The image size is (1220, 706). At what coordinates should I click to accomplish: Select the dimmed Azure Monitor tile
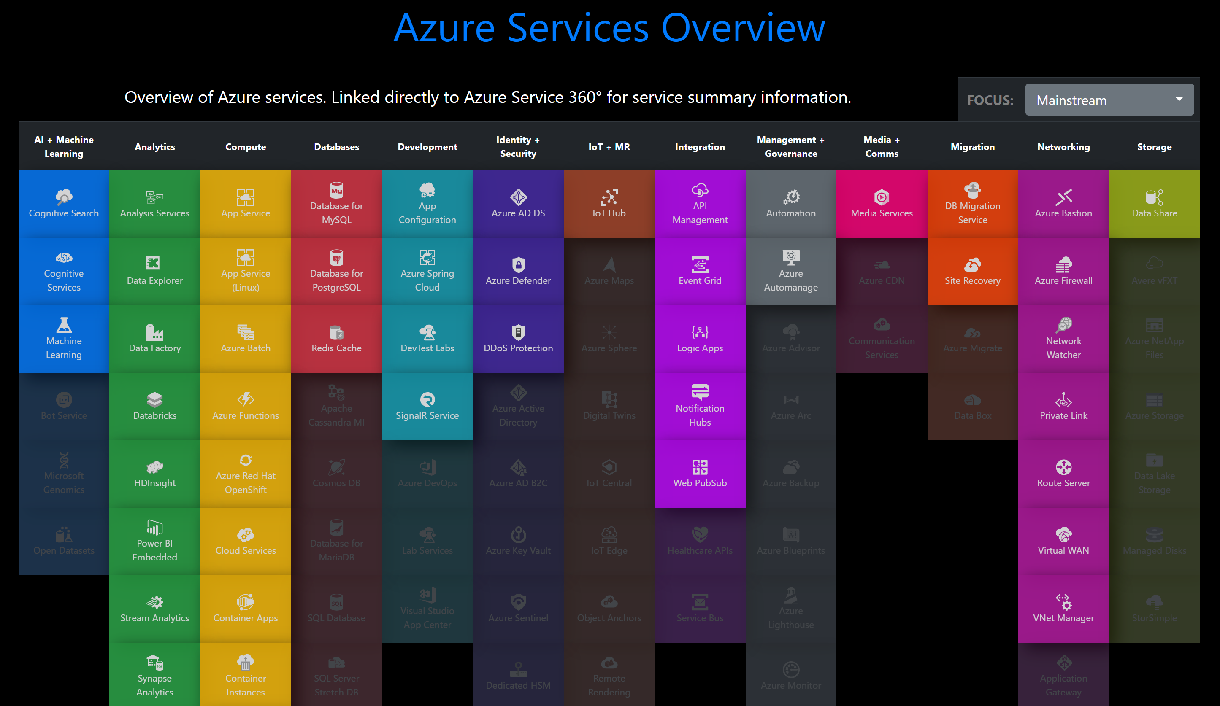(x=791, y=674)
